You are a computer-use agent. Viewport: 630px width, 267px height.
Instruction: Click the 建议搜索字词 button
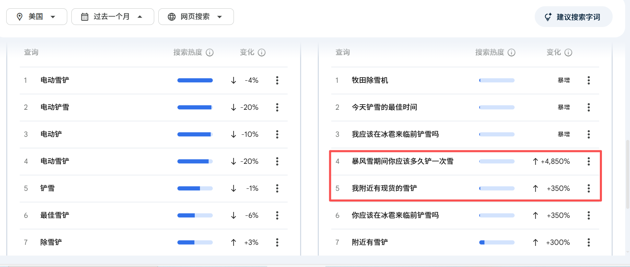click(x=573, y=17)
